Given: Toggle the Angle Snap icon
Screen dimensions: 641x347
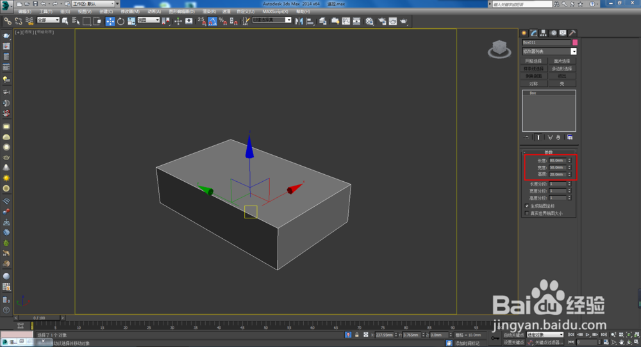Looking at the screenshot, I should click(213, 21).
